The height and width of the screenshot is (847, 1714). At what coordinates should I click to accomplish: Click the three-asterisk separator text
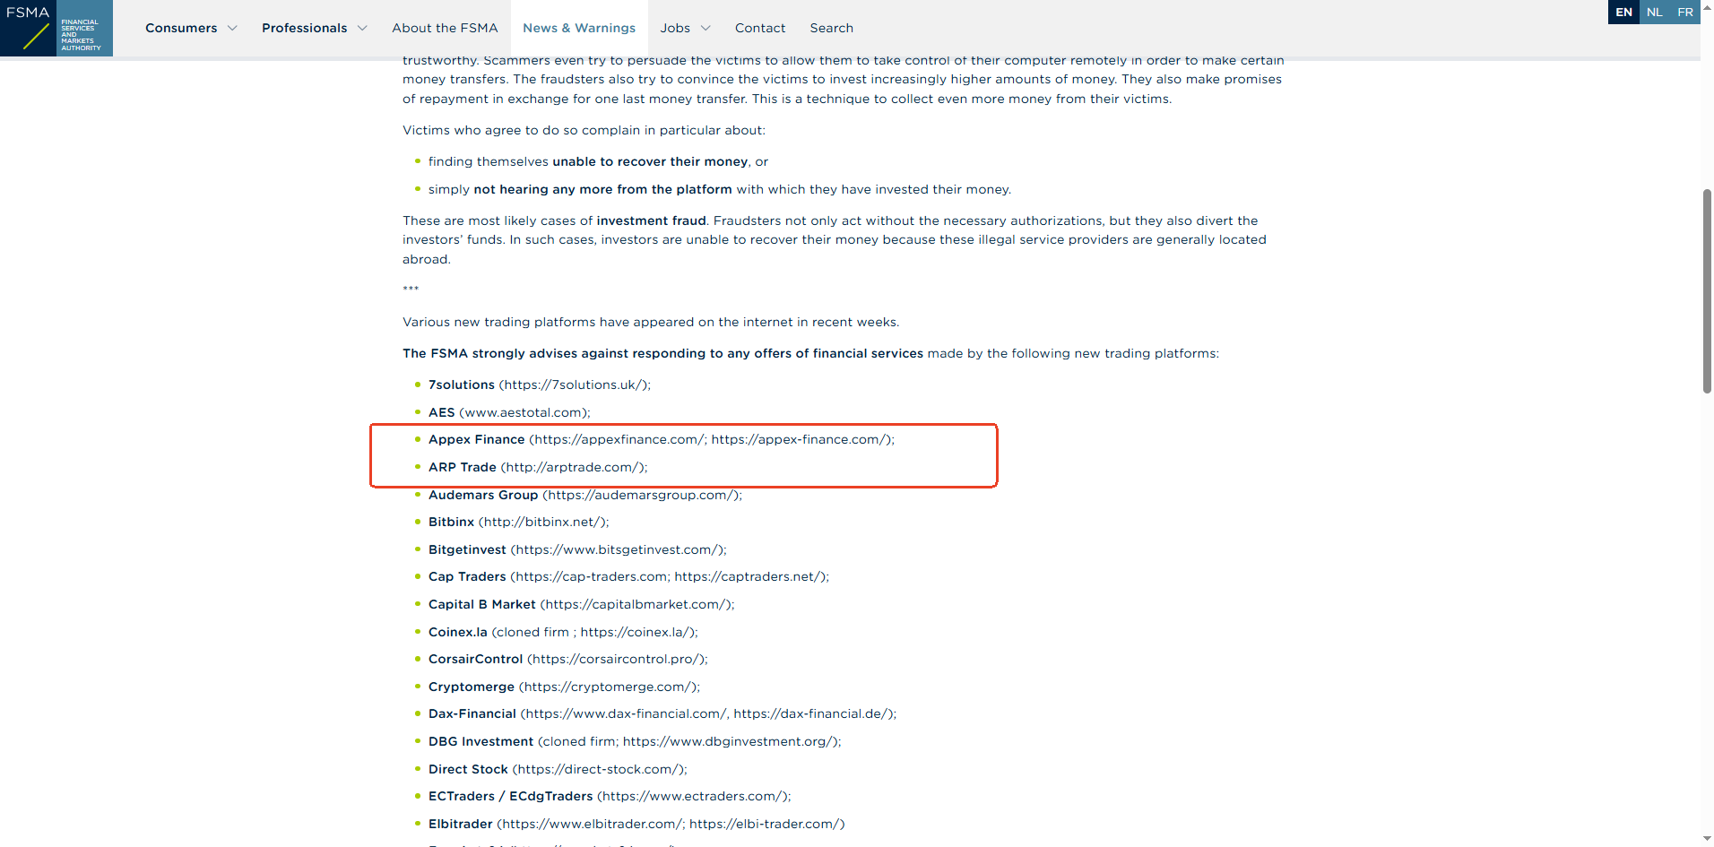click(x=411, y=290)
